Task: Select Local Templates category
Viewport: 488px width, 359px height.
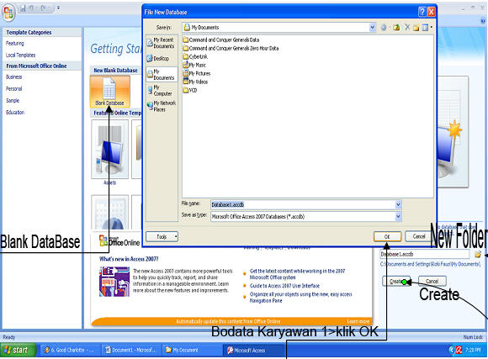Action: 20,55
